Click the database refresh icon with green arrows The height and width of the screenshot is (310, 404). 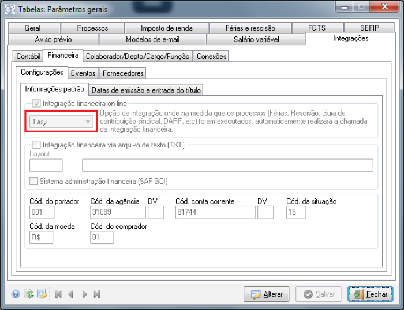(x=28, y=294)
